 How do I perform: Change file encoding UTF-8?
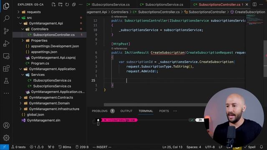point(210,147)
